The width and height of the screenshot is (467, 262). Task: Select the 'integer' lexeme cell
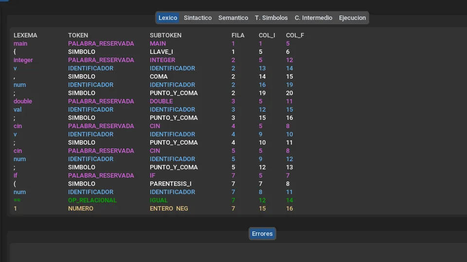pos(23,60)
